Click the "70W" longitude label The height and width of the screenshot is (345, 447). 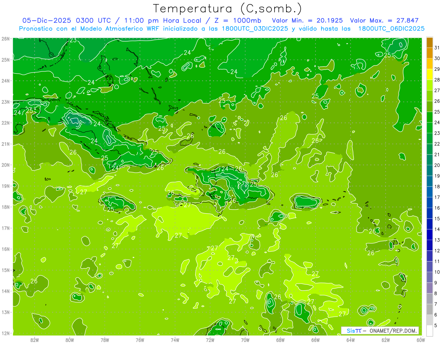click(x=245, y=340)
